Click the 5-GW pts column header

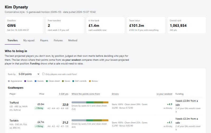tap(64, 94)
